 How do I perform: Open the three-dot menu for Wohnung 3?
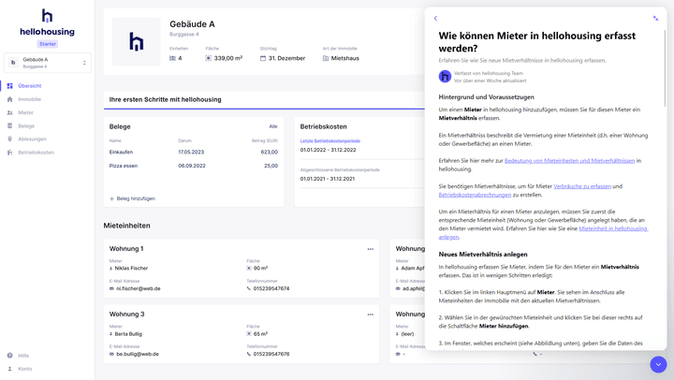click(371, 314)
